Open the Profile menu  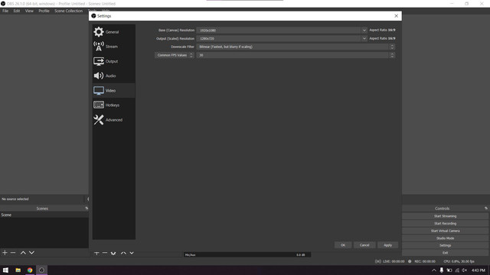pos(44,11)
